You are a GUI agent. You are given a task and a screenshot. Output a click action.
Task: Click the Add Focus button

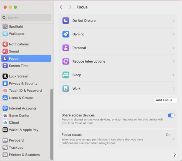pyautogui.click(x=165, y=100)
